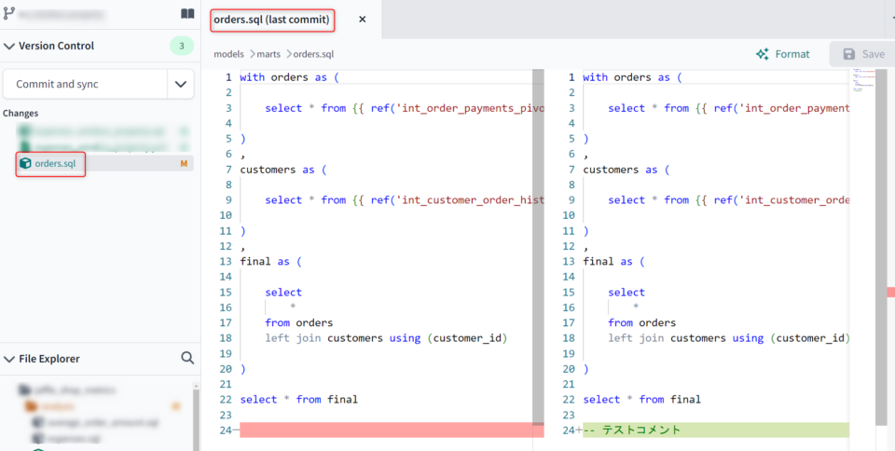Click the Changes section label
The image size is (895, 451).
pyautogui.click(x=21, y=114)
